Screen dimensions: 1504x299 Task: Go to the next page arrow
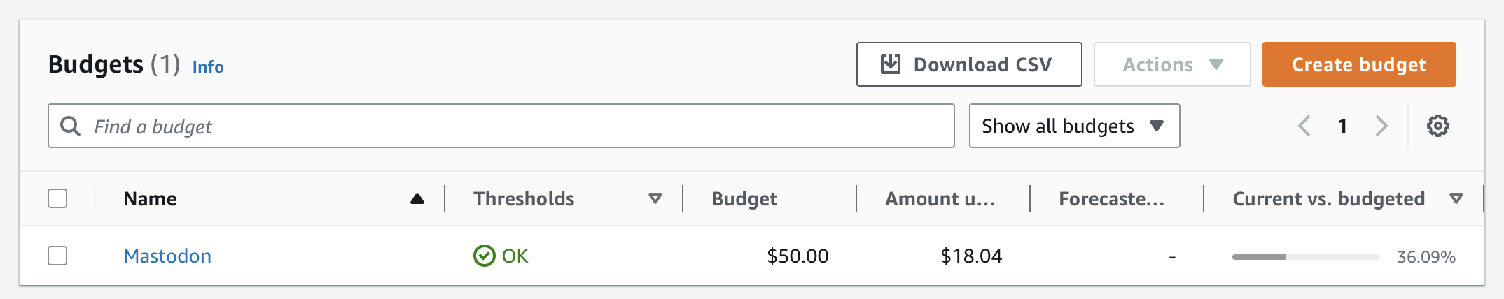point(1381,126)
